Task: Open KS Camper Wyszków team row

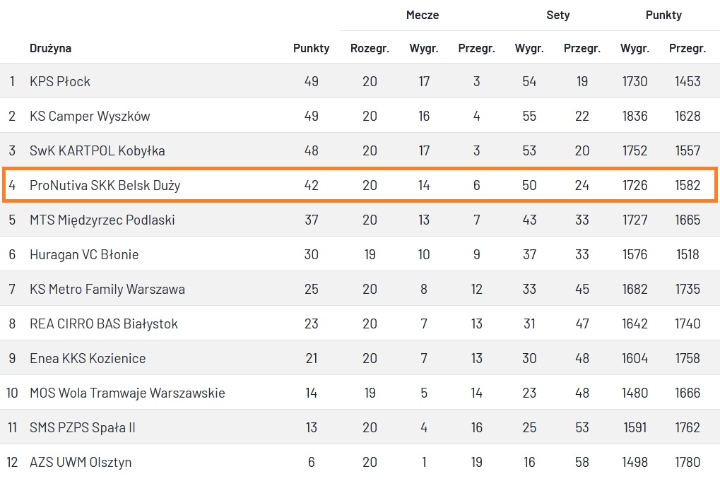Action: coord(90,116)
